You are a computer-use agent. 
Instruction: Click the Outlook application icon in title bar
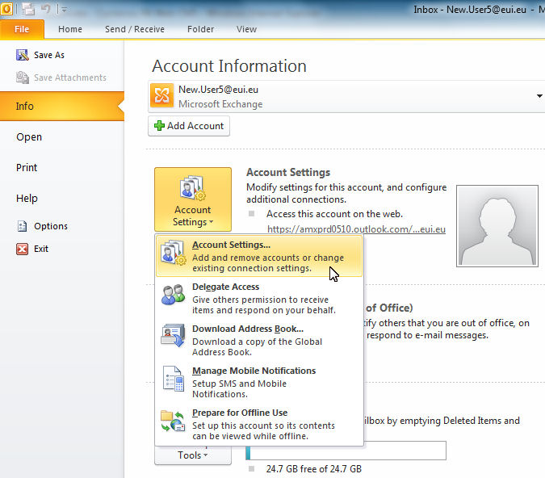pos(8,9)
